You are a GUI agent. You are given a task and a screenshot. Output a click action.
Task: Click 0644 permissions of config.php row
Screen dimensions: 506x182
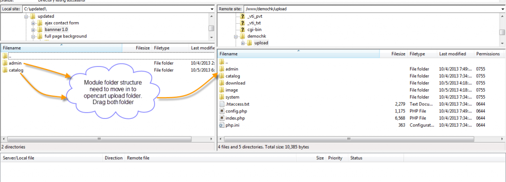(x=481, y=111)
